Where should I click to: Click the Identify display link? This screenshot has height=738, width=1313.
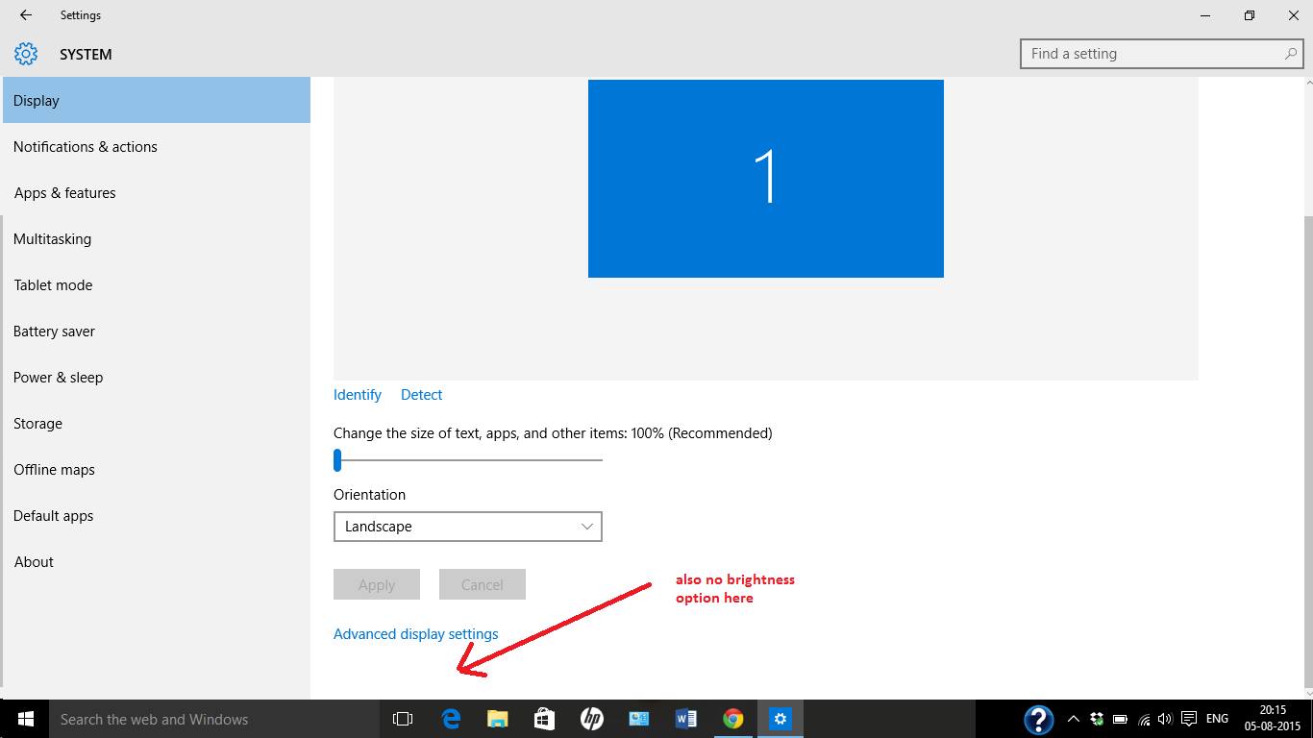coord(358,395)
